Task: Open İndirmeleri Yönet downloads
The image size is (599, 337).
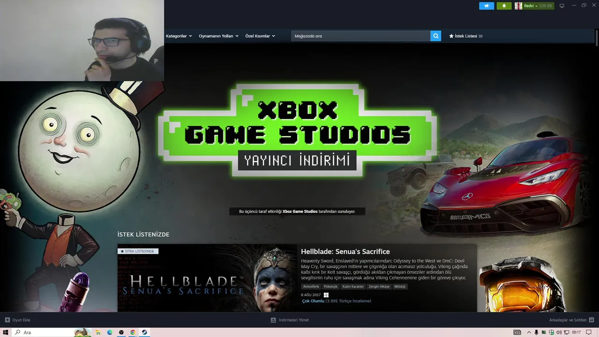Action: [x=293, y=320]
